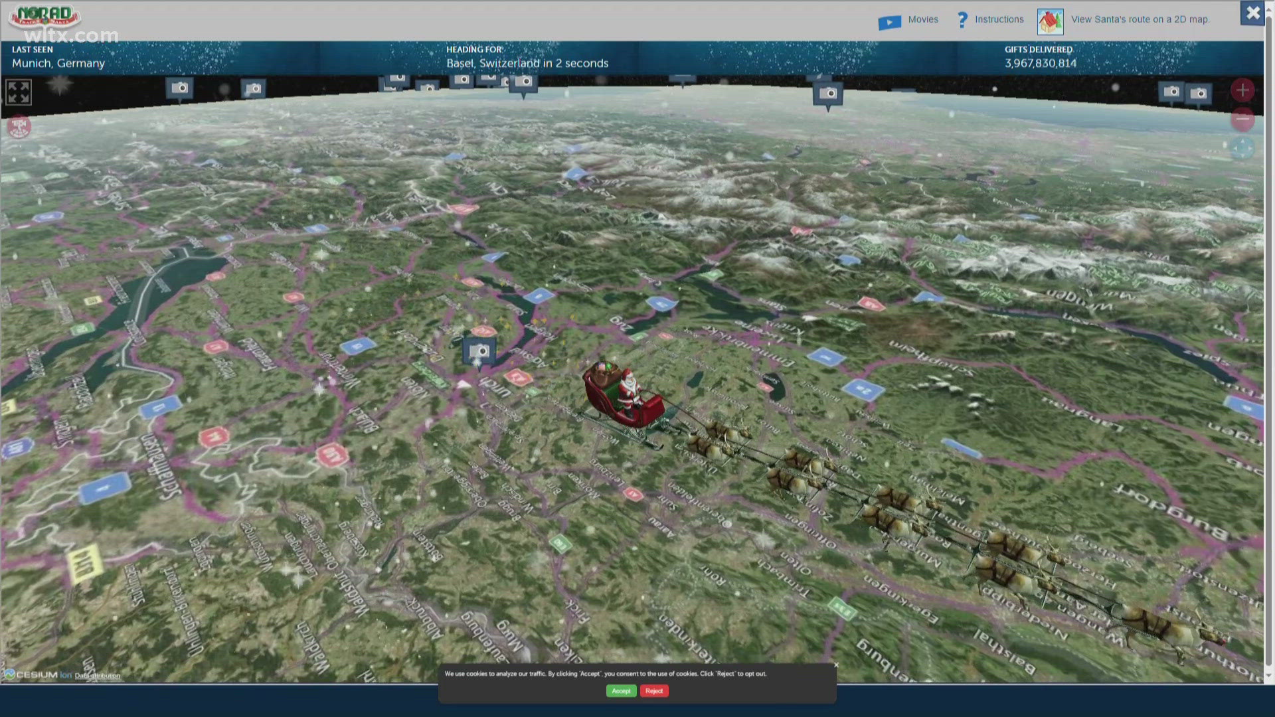The image size is (1275, 717).
Task: Click the zoom in plus control
Action: (x=1243, y=90)
